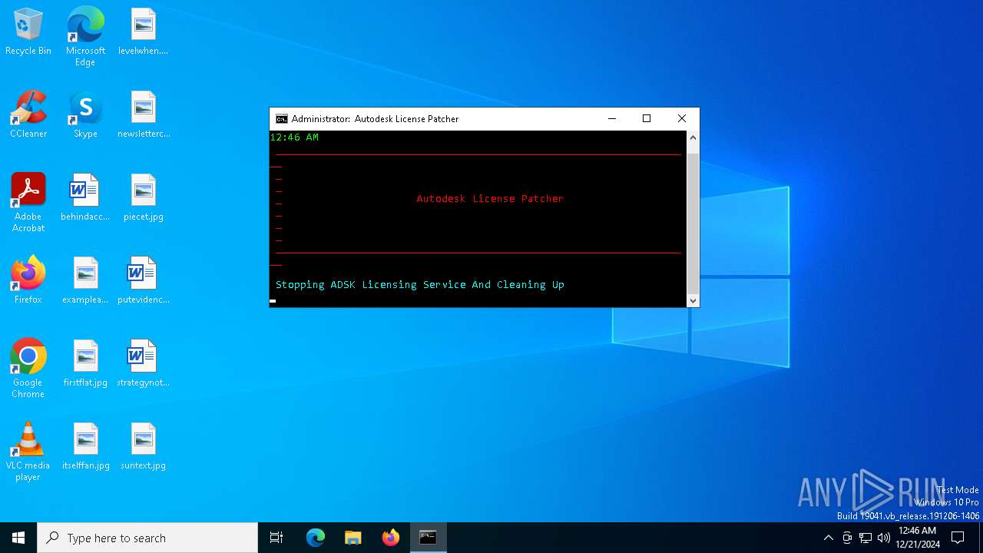Screen dimensions: 983x553
Task: Select the strategynot Word document
Action: click(144, 364)
